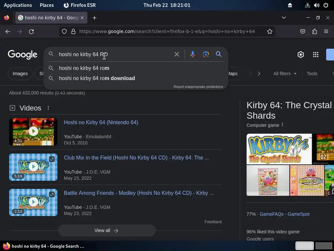Play the 2:10 video thumbnail
The image size is (334, 251).
pos(33,202)
